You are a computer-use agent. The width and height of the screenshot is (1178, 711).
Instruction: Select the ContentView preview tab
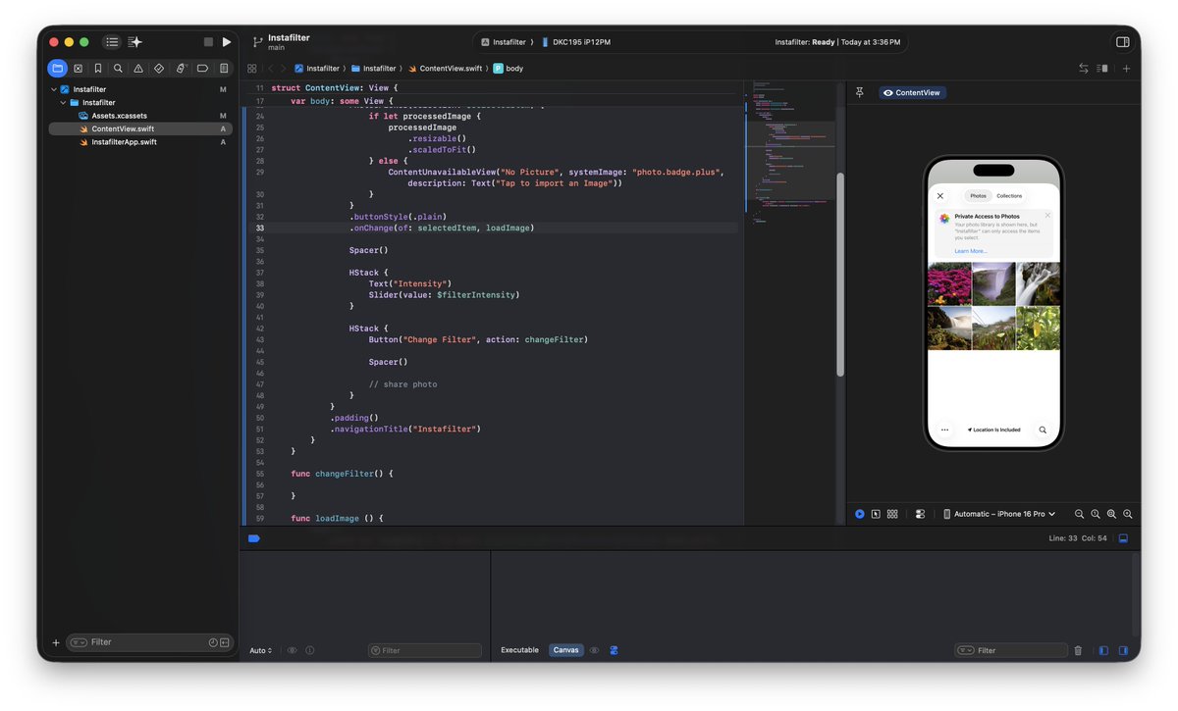pos(912,93)
